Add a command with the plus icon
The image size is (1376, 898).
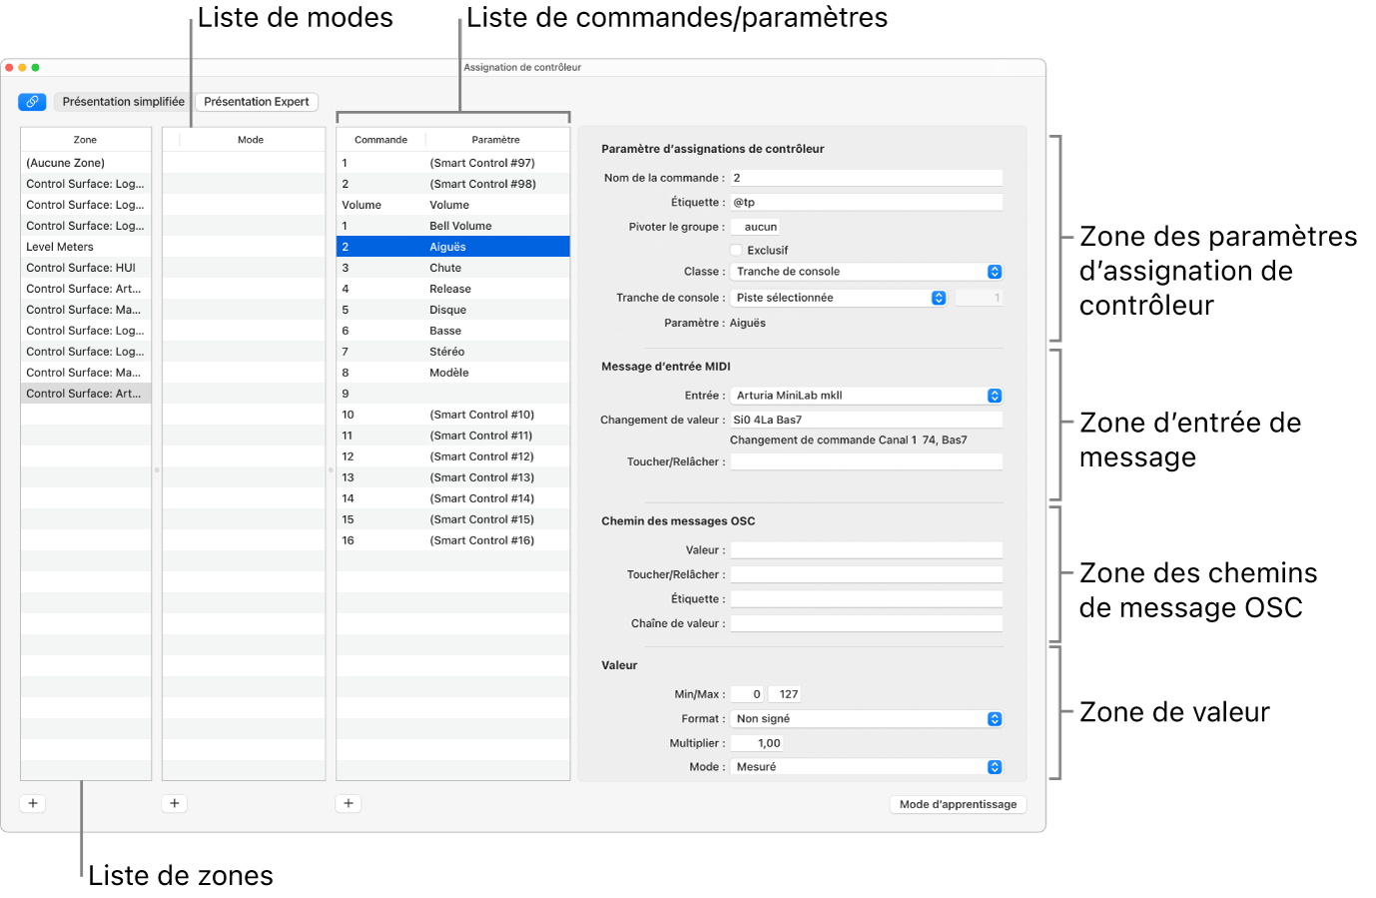tap(347, 802)
